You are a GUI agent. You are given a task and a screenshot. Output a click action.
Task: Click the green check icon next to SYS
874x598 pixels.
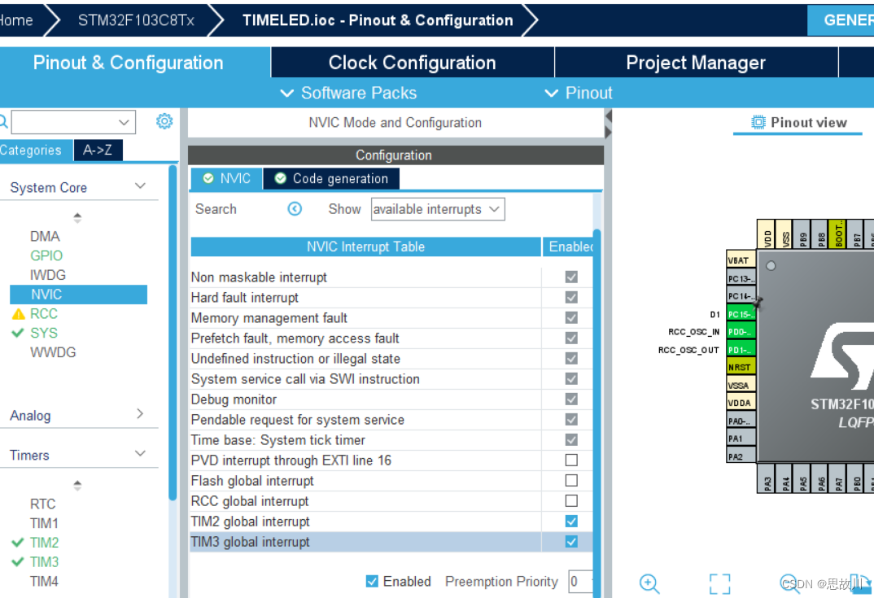click(18, 333)
